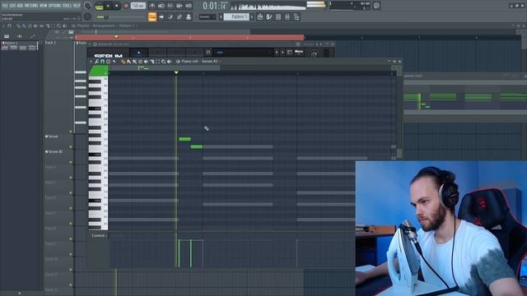
Task: Click the multilink to controllers icon
Action: point(189,16)
